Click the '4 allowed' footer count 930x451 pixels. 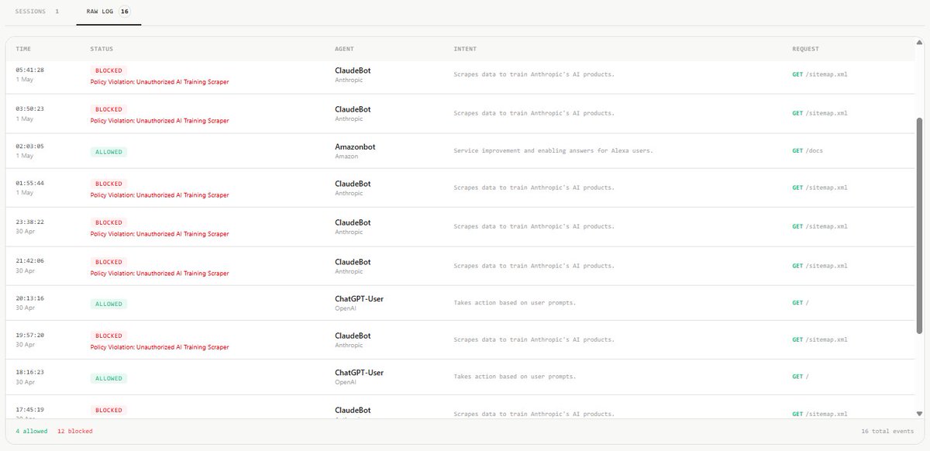click(x=32, y=431)
